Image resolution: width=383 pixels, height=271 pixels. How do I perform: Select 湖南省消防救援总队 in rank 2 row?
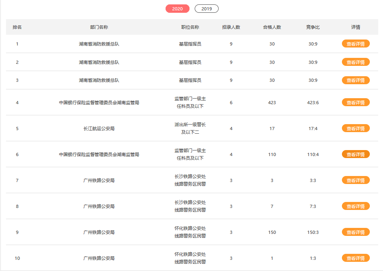tap(99, 62)
